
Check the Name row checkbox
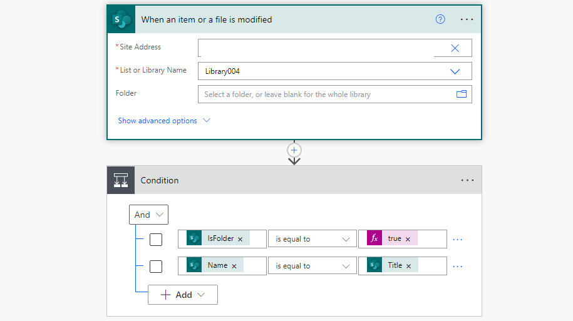click(156, 267)
